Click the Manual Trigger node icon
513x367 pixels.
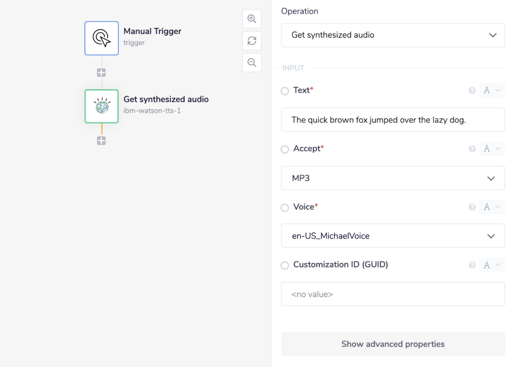coord(101,38)
